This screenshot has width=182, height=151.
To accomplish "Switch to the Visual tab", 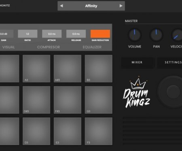I will click(x=8, y=47).
